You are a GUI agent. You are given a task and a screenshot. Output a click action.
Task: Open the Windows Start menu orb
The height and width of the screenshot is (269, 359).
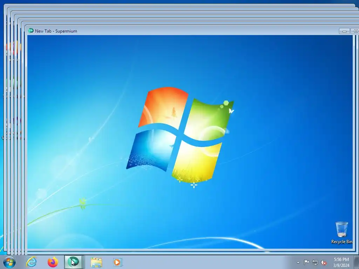(9, 262)
